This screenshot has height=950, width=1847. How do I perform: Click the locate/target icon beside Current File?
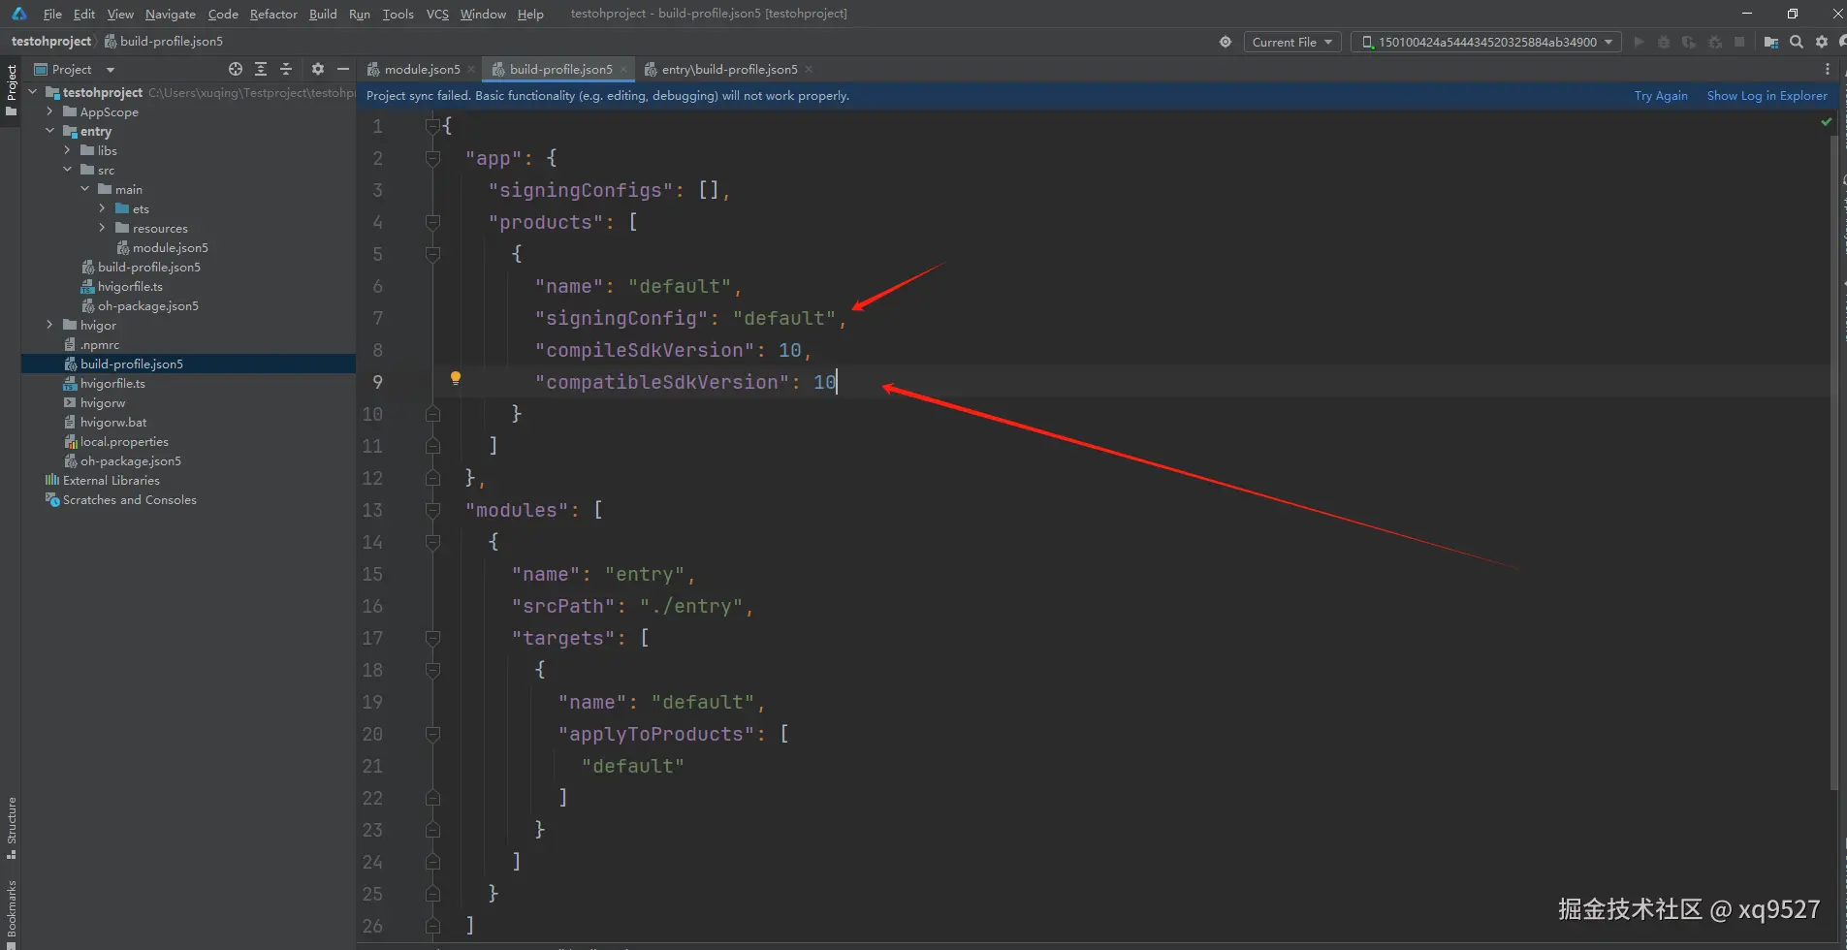[1226, 42]
